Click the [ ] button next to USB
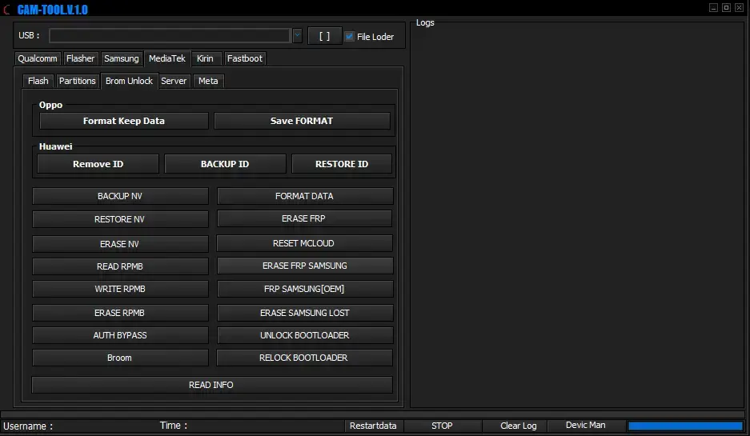750x436 pixels. tap(325, 36)
